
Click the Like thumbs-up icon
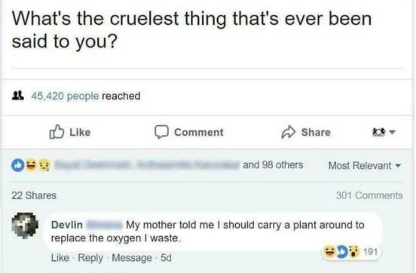57,132
